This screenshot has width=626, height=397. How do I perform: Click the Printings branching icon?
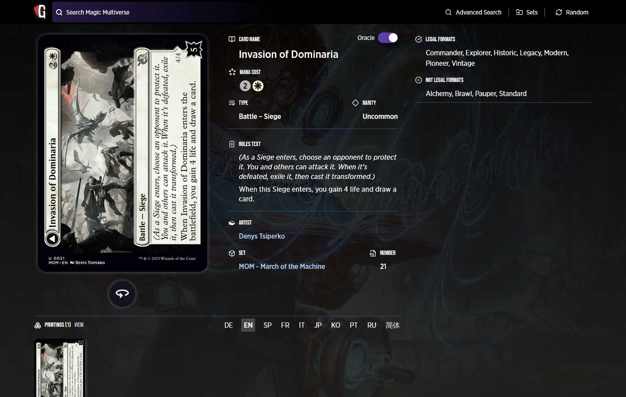click(38, 325)
